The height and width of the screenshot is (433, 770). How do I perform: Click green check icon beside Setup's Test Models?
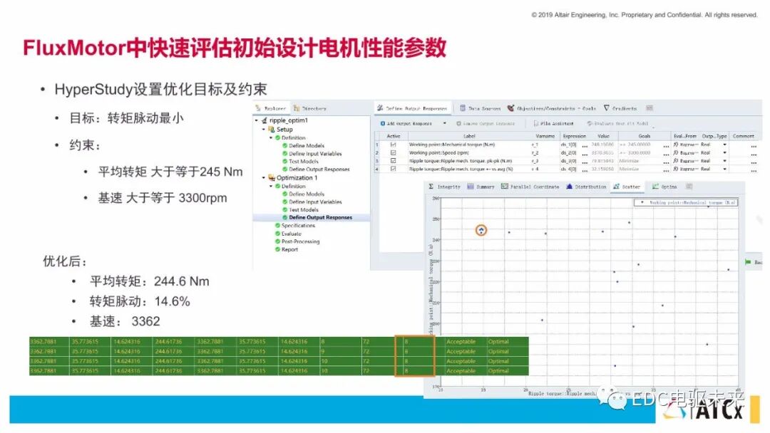point(284,162)
